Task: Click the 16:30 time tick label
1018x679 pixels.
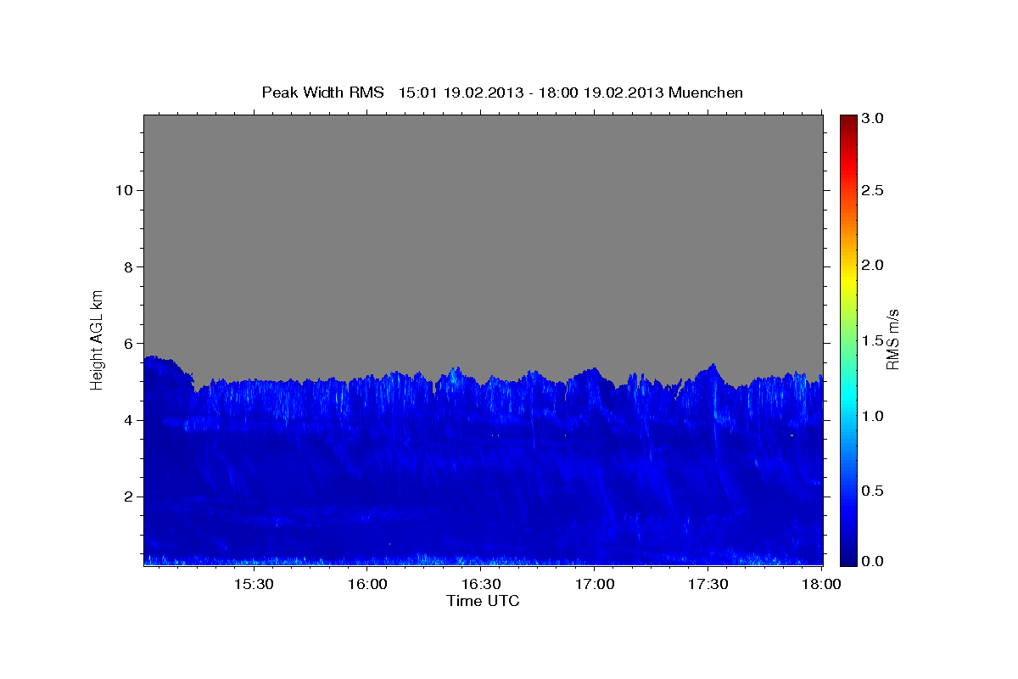Action: click(x=481, y=585)
